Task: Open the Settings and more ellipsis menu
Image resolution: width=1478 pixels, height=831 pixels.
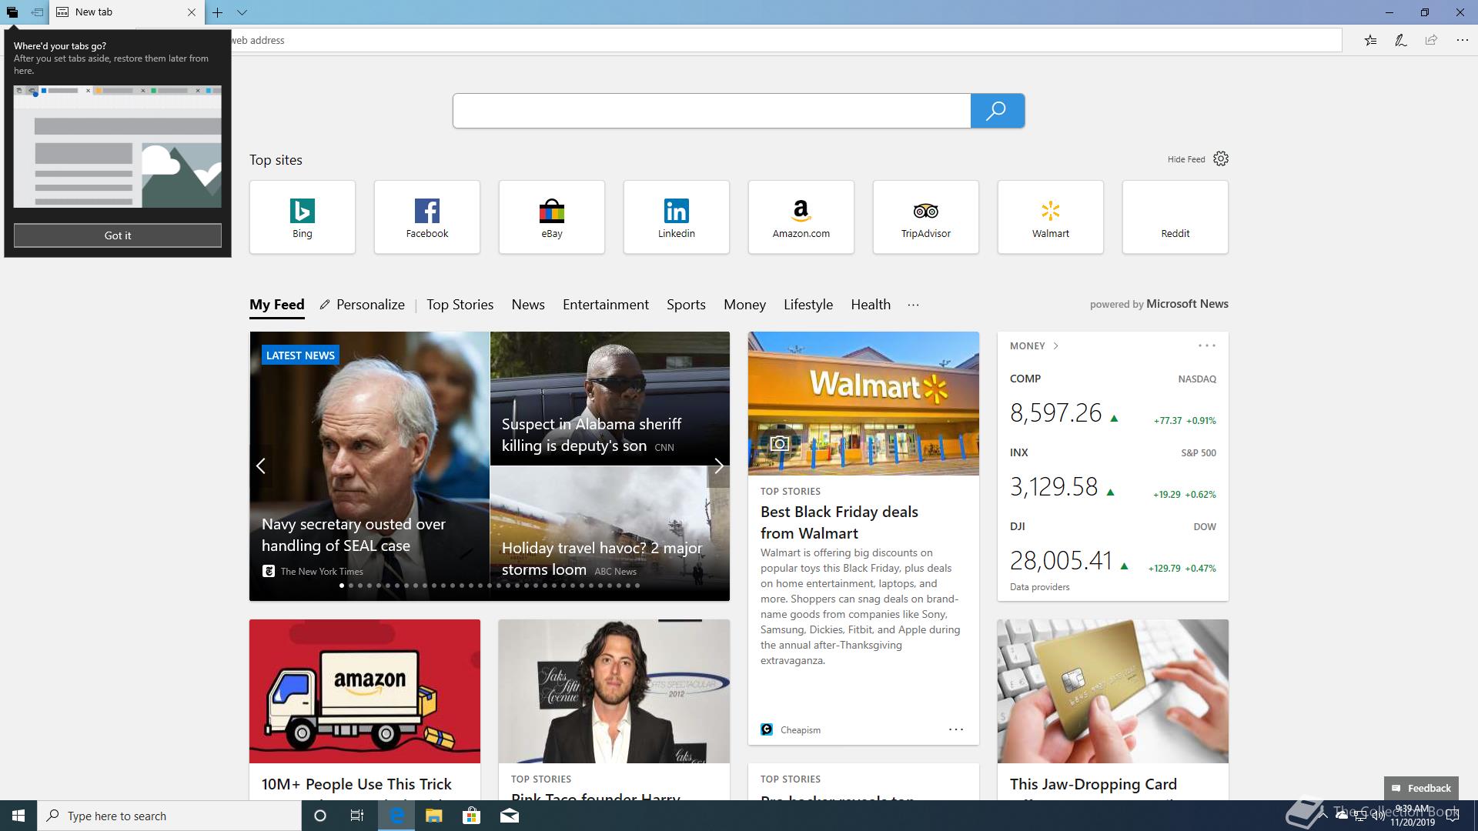Action: coord(1462,40)
